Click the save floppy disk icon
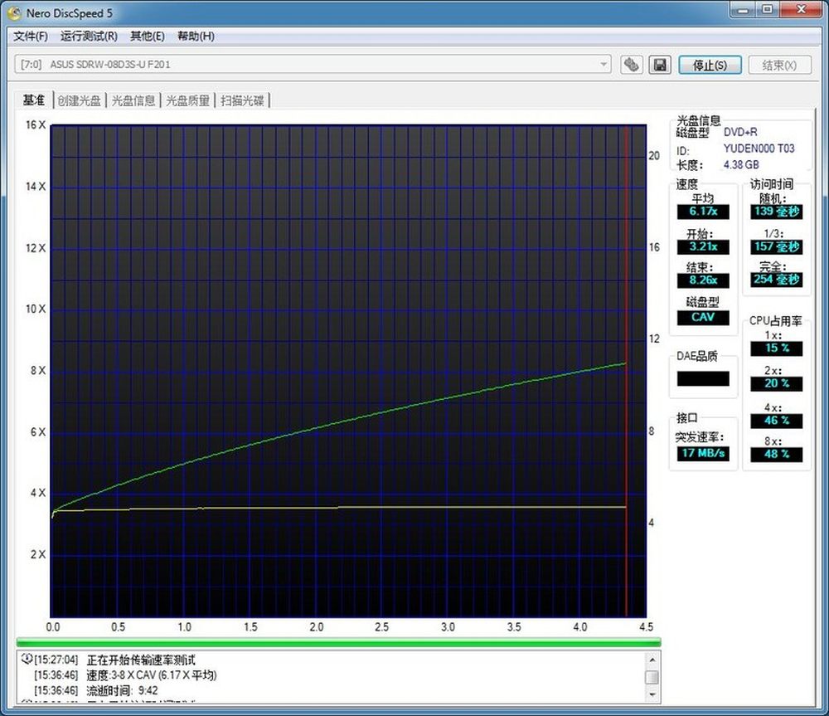The height and width of the screenshot is (716, 829). point(659,65)
